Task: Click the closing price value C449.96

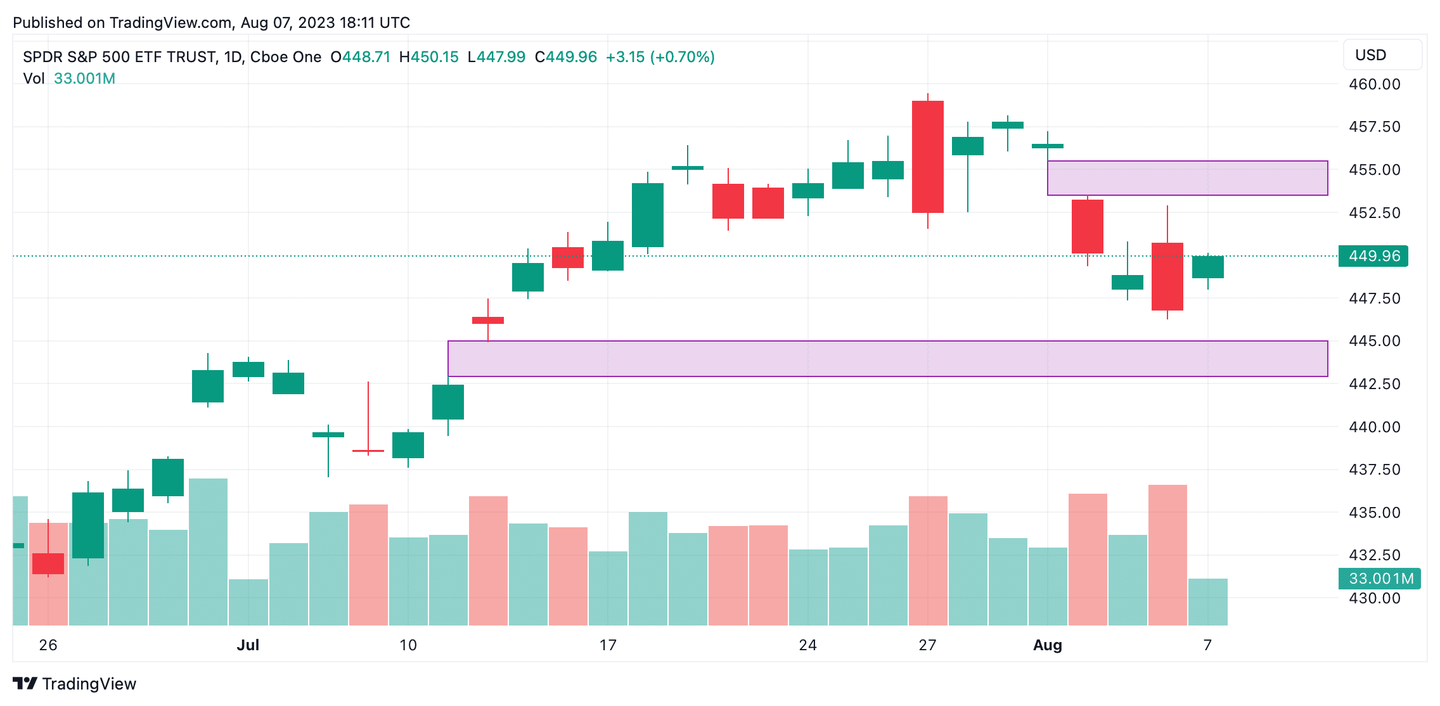Action: tap(566, 57)
